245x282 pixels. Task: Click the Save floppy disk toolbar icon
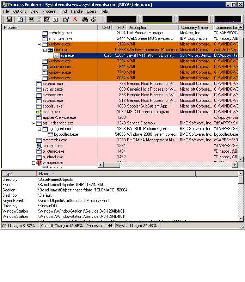tap(9, 19)
